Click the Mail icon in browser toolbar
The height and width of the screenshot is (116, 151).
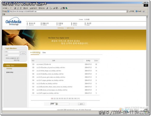point(51,8)
